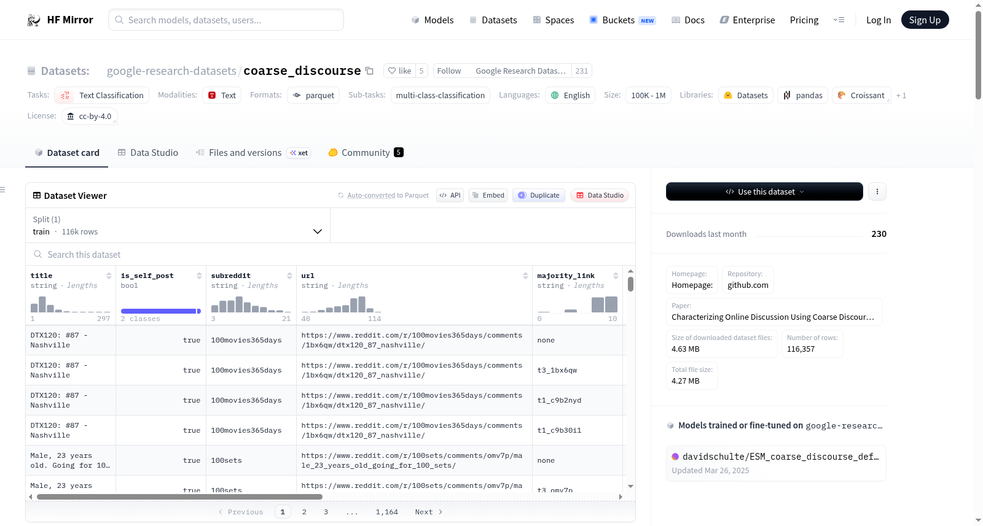Click the title lengths histogram
The width and height of the screenshot is (983, 526).
pos(71,304)
